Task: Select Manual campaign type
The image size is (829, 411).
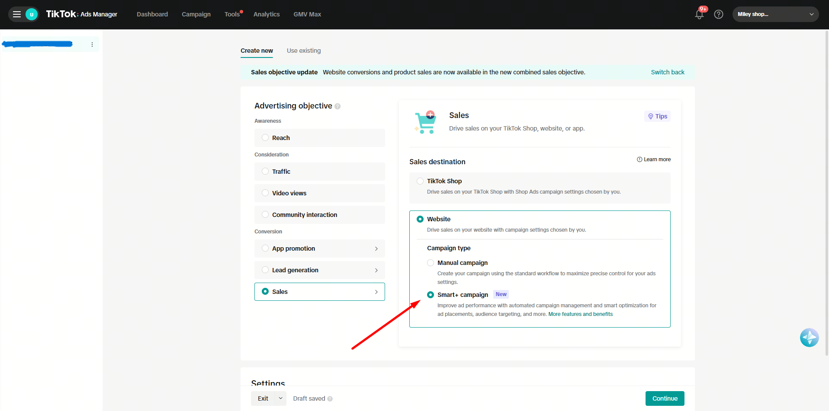Action: coord(431,263)
